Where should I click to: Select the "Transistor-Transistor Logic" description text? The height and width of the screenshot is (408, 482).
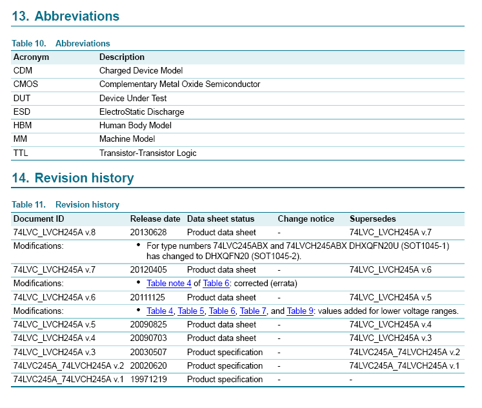pos(148,153)
